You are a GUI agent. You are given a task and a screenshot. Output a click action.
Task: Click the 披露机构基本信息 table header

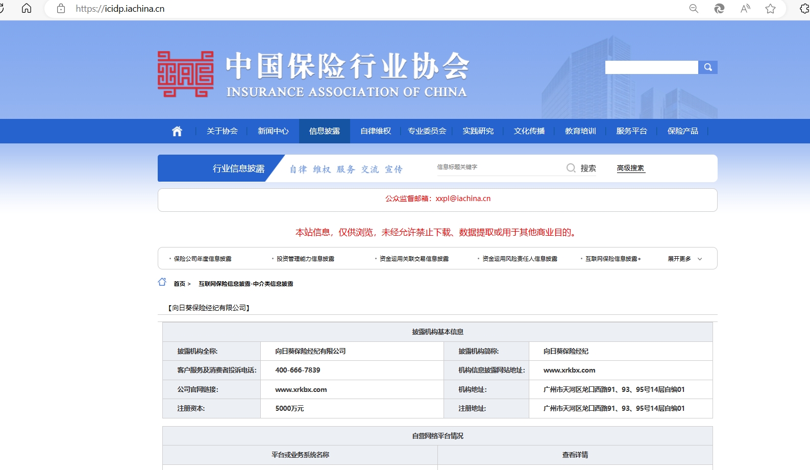(437, 332)
